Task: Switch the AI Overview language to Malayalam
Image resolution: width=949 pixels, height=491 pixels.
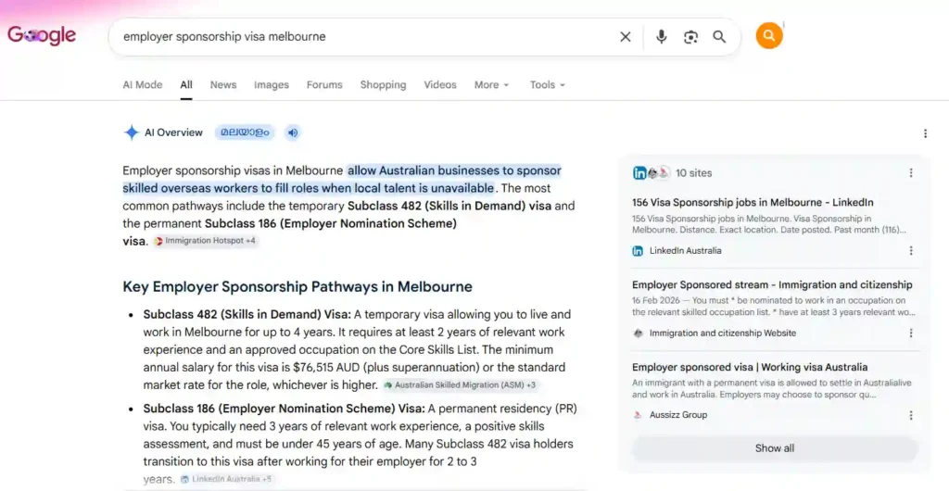Action: click(x=245, y=132)
